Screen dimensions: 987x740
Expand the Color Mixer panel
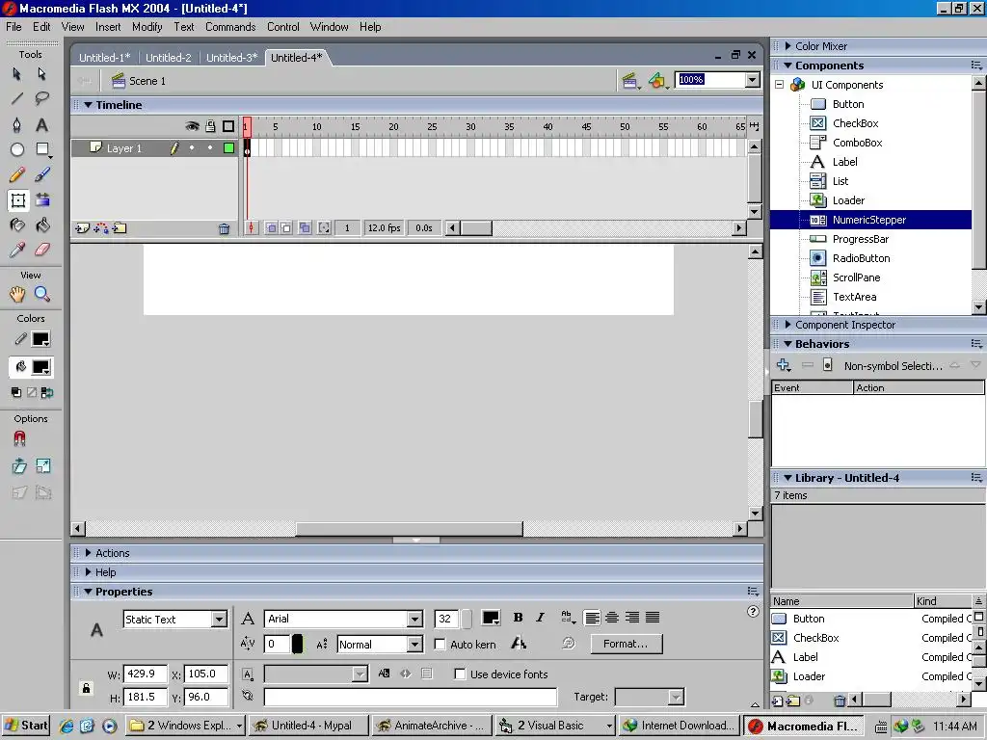click(787, 46)
